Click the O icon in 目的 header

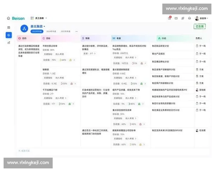tap(19, 38)
